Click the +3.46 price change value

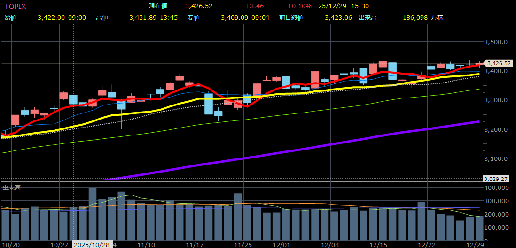255,6
